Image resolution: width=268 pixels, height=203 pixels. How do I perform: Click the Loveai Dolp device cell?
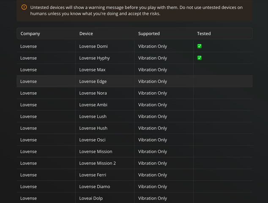coord(91,198)
